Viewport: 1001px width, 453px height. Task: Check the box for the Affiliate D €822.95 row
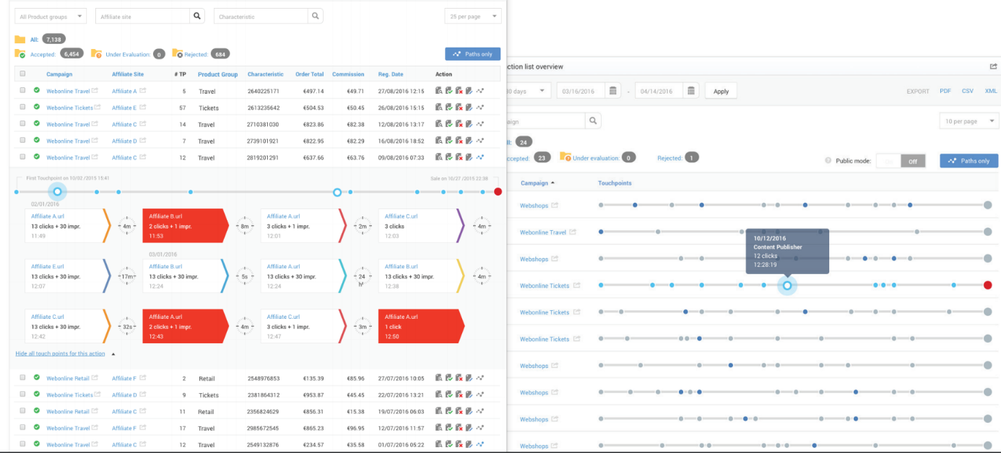point(22,140)
